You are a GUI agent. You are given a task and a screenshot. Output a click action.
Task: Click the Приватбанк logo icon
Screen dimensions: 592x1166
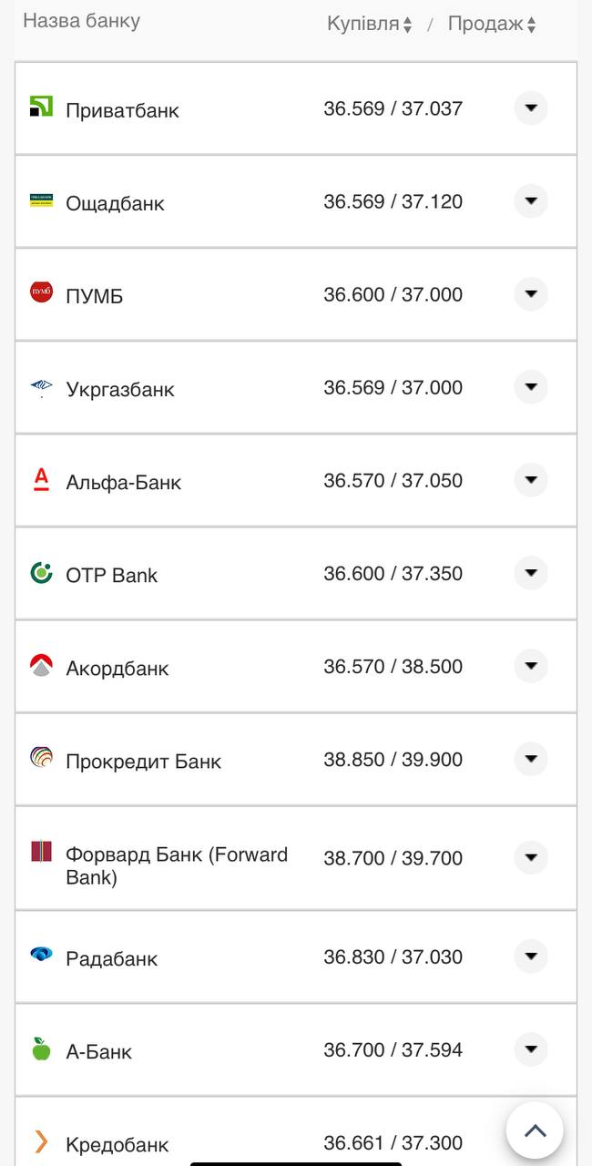41,107
